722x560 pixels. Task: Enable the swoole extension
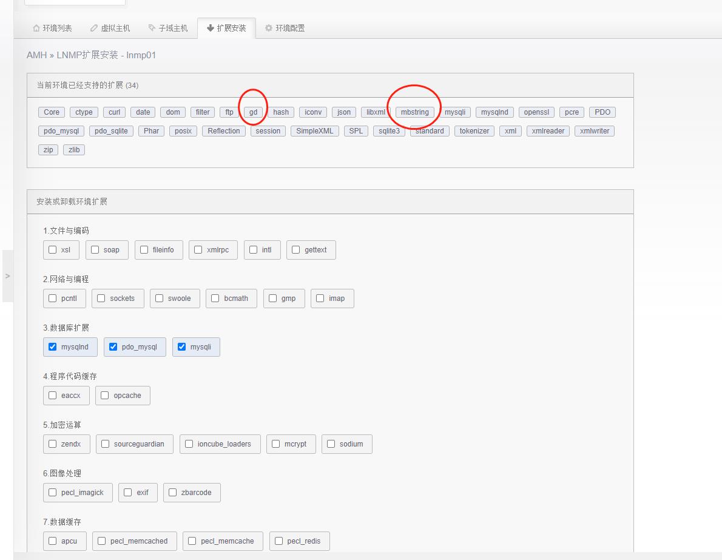160,299
